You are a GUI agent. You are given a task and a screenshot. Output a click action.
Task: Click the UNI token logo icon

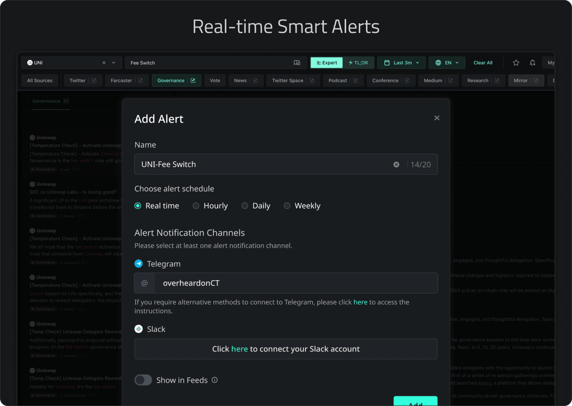point(30,62)
